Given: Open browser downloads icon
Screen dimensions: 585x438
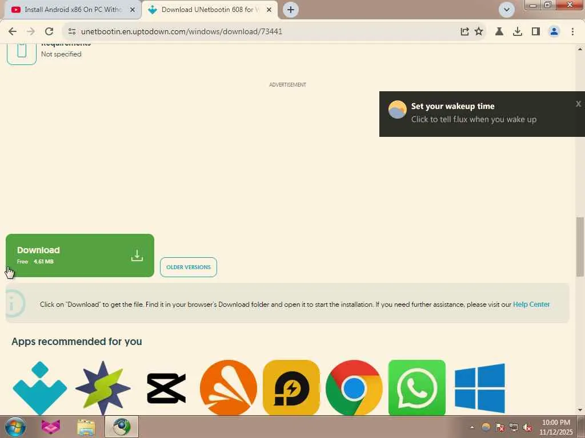Looking at the screenshot, I should click(x=517, y=32).
